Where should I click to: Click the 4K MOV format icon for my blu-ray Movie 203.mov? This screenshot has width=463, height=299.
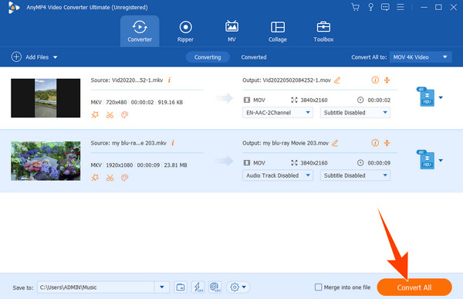coord(426,159)
